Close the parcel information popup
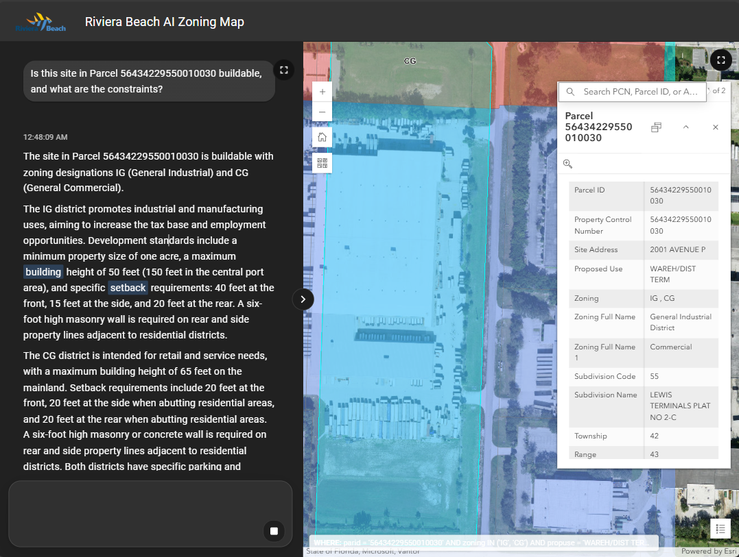Image resolution: width=739 pixels, height=557 pixels. click(715, 127)
